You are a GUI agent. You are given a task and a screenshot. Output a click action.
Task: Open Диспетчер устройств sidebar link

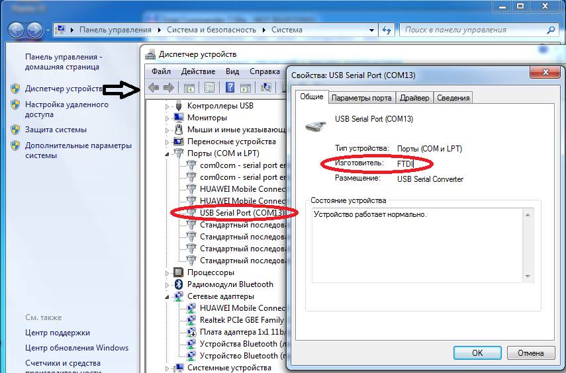tap(64, 89)
